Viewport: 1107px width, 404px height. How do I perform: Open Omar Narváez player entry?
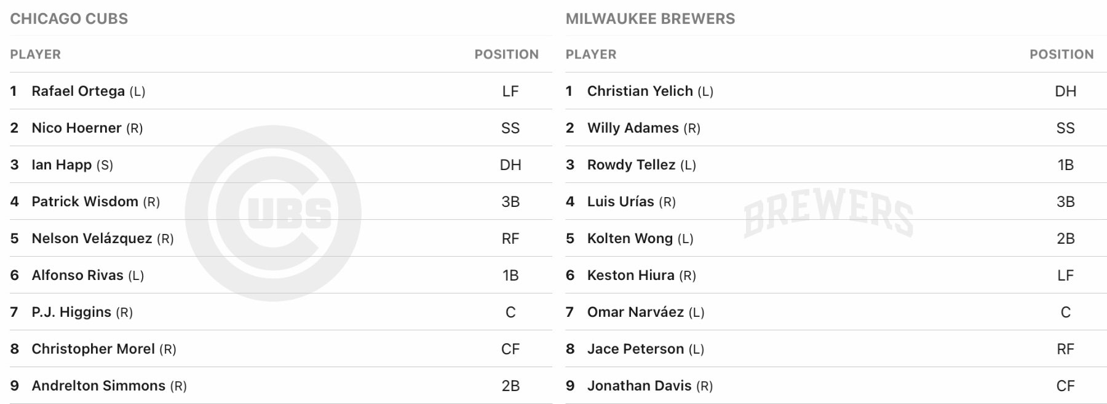(635, 313)
